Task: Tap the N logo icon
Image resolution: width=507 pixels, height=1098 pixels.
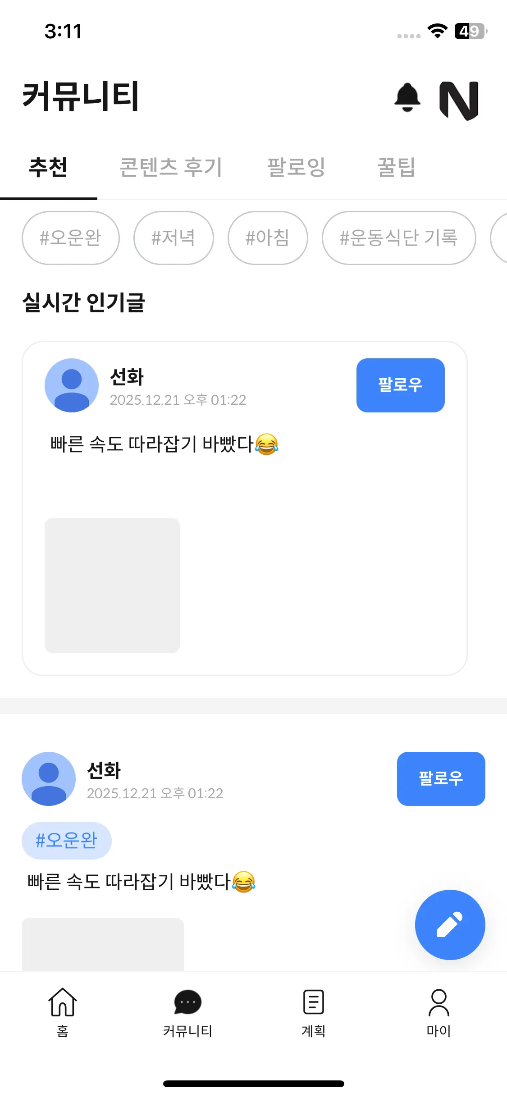Action: tap(459, 100)
